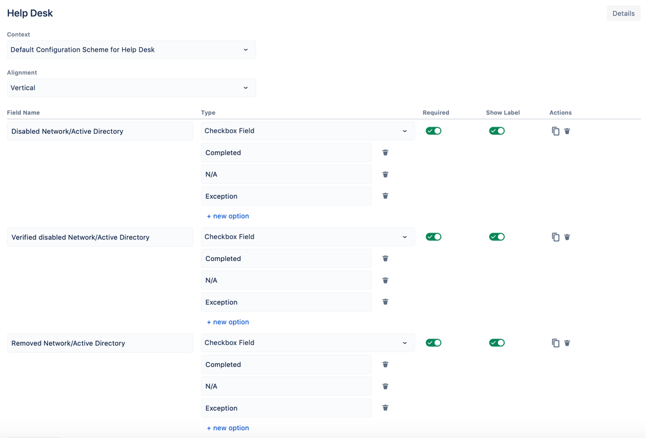Remove the Completed option from the first field
The image size is (646, 438).
(x=385, y=152)
